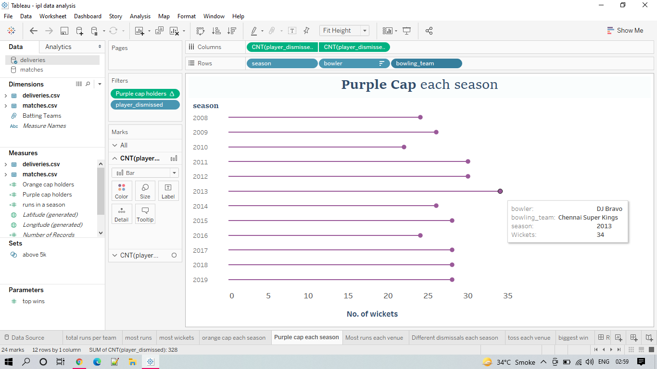The width and height of the screenshot is (657, 369).
Task: Expand the deliveries.csv folder under Dimensions
Action: (6, 96)
